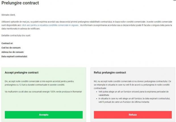Click the Accept prelungire contract heading
176x122 pixels.
pyautogui.click(x=22, y=73)
